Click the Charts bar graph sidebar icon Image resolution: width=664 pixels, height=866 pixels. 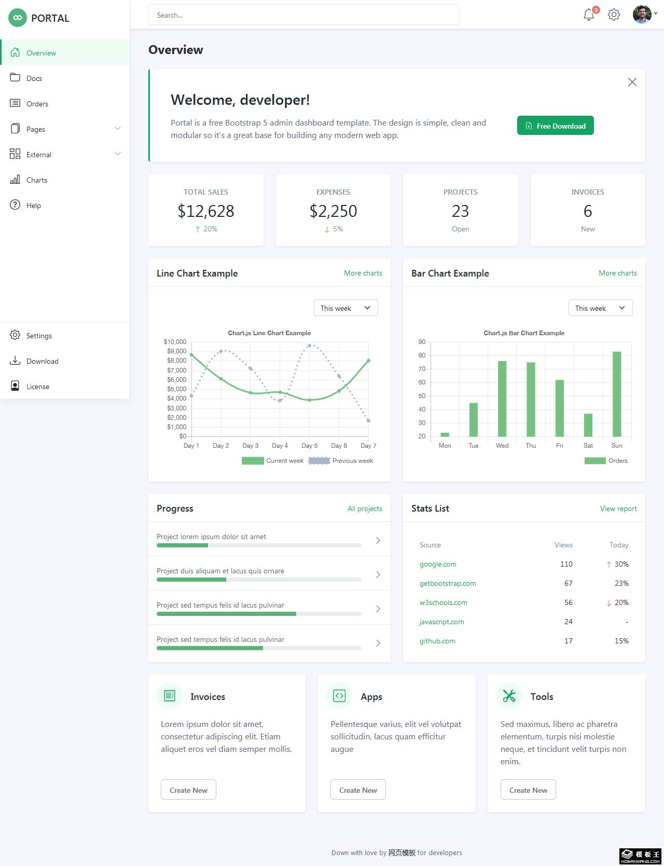[15, 180]
